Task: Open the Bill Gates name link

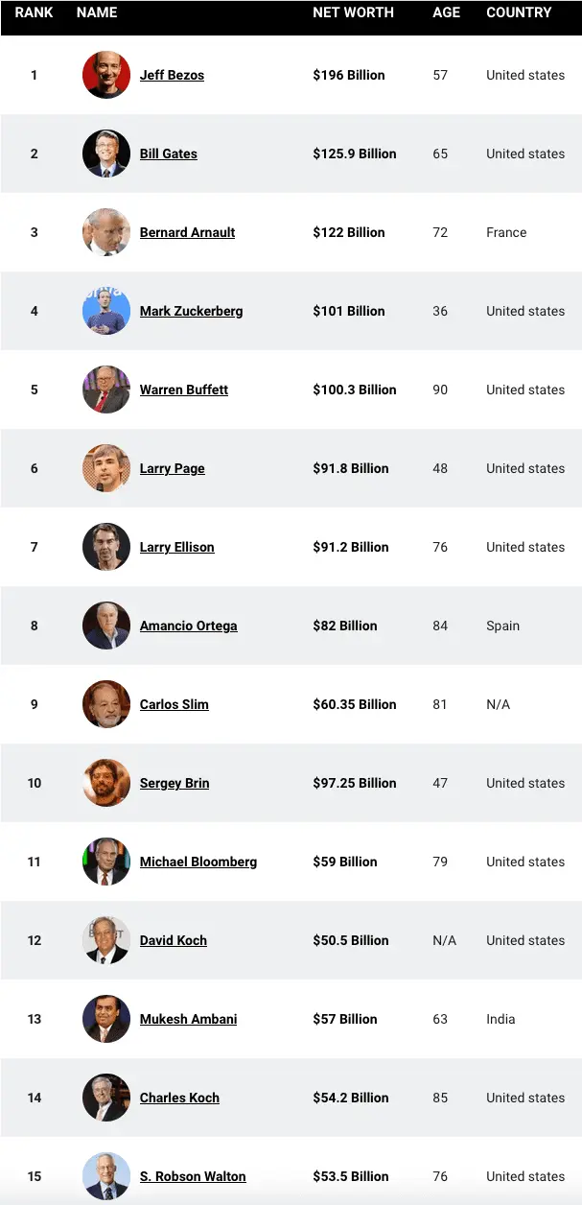Action: [169, 154]
